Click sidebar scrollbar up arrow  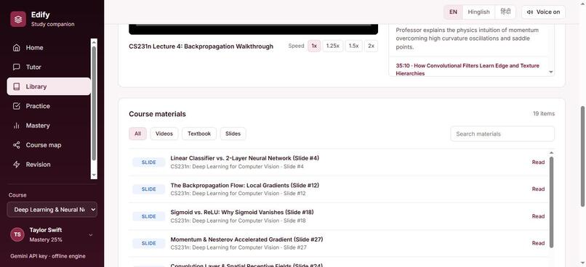(94, 42)
